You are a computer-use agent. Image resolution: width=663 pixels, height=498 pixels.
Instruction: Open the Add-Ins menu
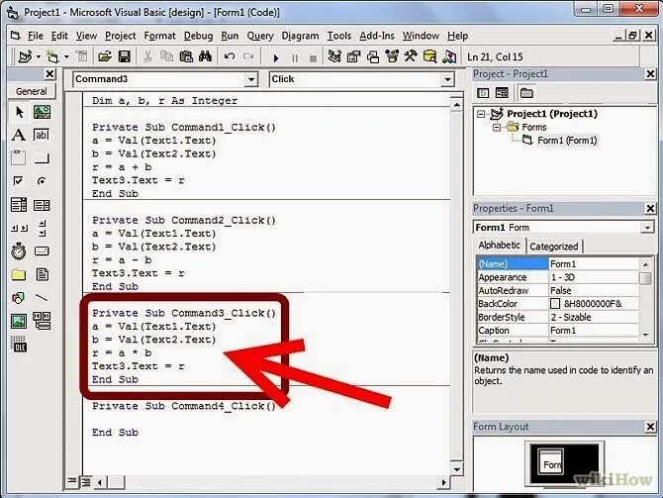377,36
